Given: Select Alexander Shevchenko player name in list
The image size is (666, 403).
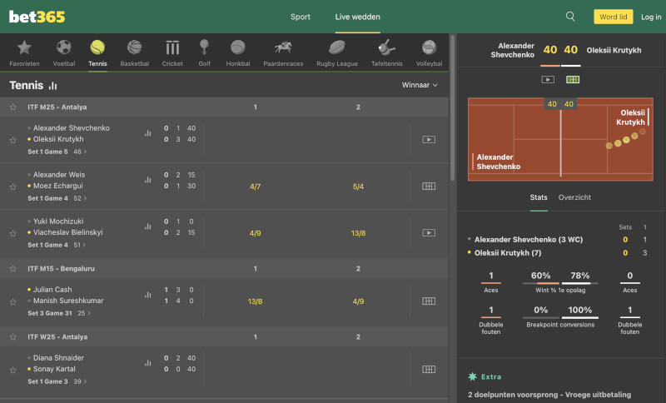Looking at the screenshot, I should [x=72, y=128].
